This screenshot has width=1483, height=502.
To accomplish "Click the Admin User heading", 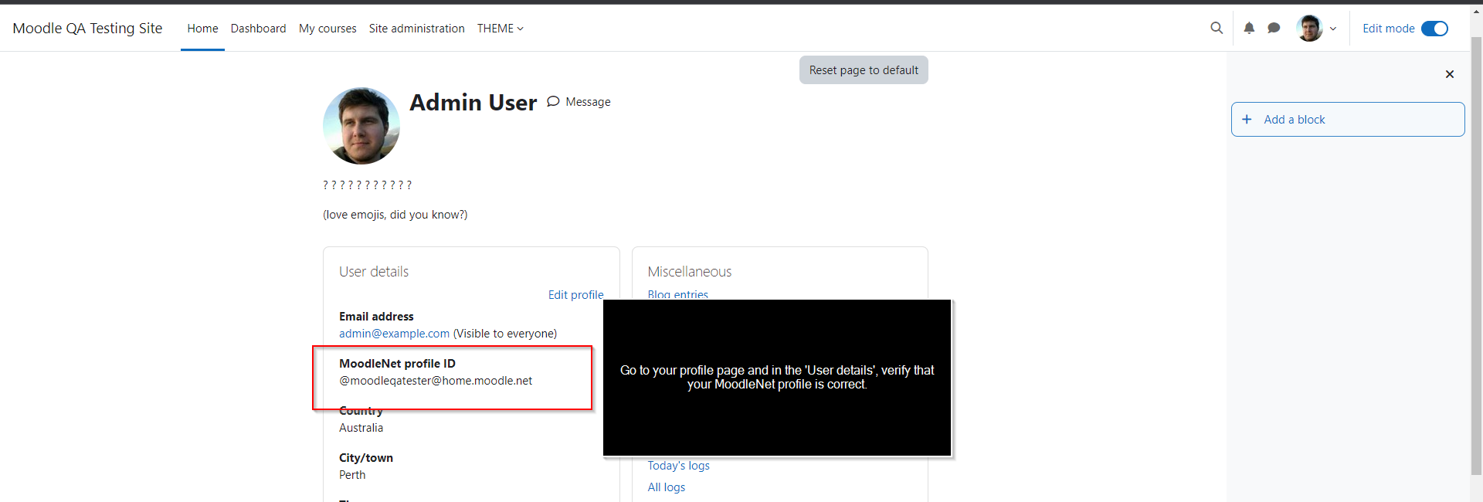I will coord(473,103).
